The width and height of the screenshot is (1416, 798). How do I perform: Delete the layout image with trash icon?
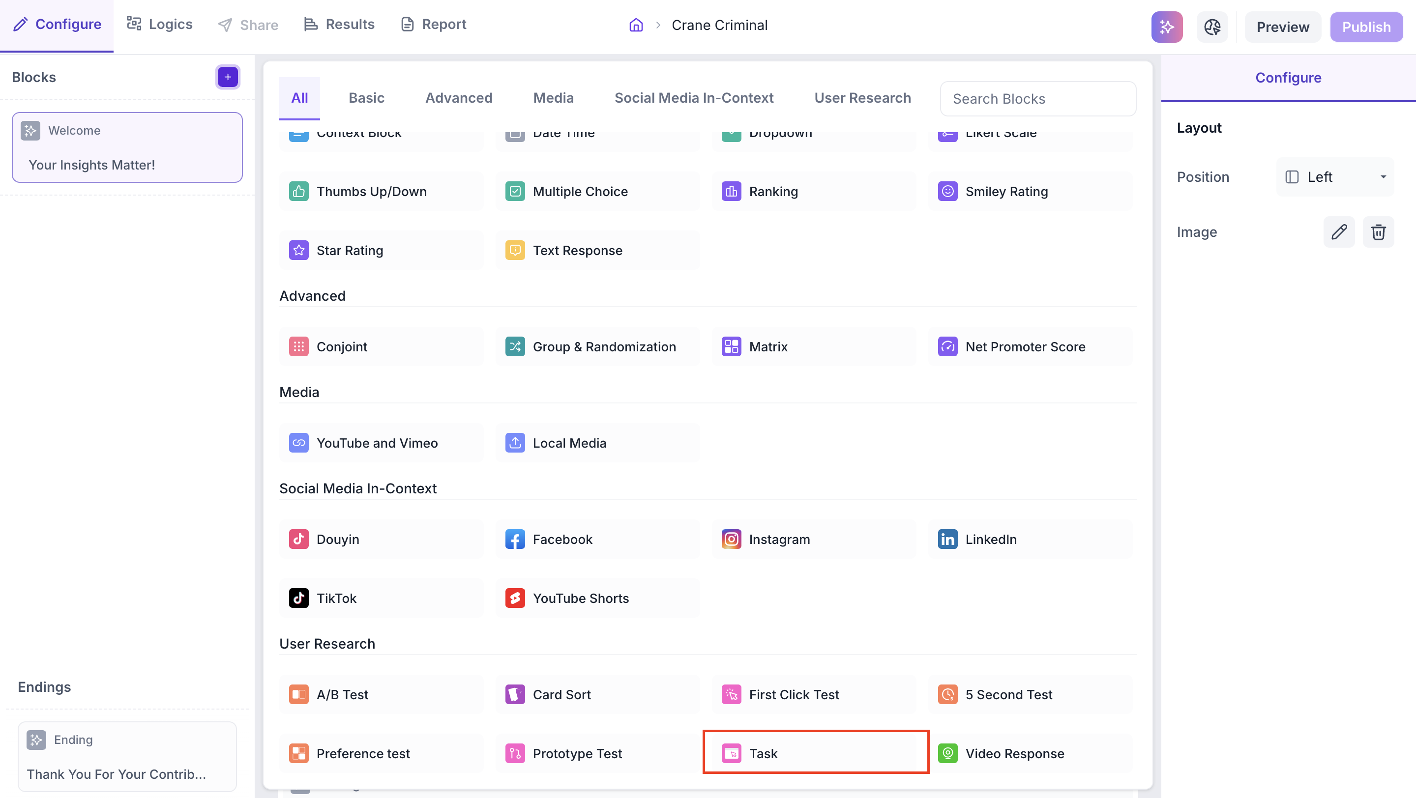point(1378,232)
